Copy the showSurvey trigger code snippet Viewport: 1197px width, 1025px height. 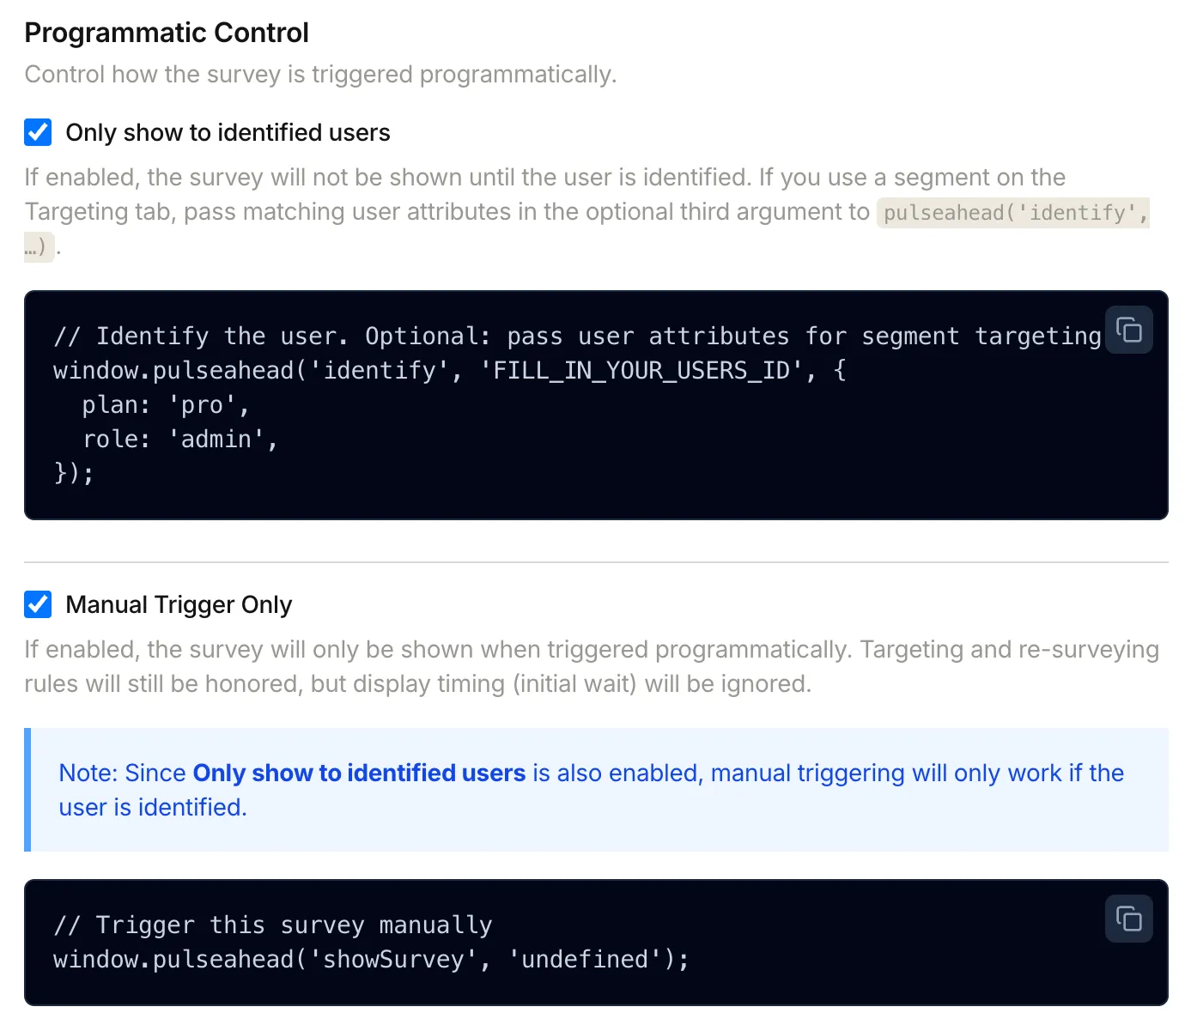pyautogui.click(x=1128, y=919)
